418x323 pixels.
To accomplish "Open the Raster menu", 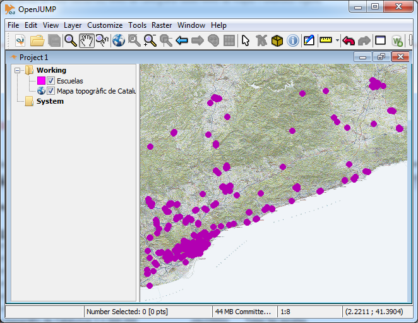I will click(162, 25).
